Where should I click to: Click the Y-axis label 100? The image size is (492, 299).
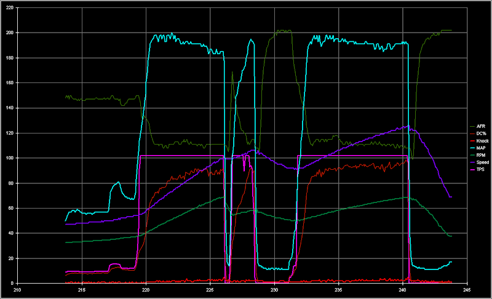point(10,158)
